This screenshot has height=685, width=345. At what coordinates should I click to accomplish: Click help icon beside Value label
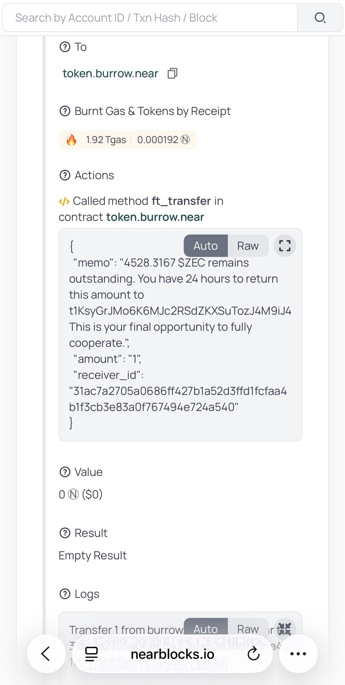coord(65,472)
